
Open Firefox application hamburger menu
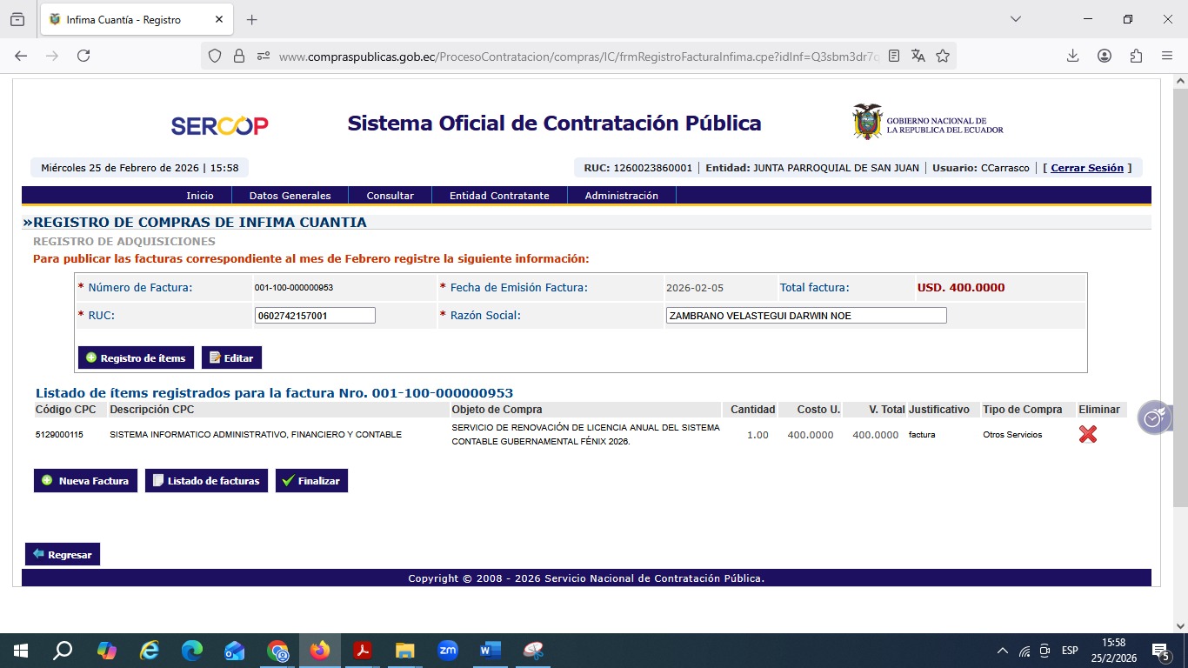click(1167, 56)
